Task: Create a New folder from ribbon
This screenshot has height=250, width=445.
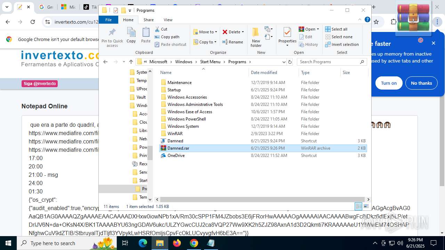Action: click(256, 37)
